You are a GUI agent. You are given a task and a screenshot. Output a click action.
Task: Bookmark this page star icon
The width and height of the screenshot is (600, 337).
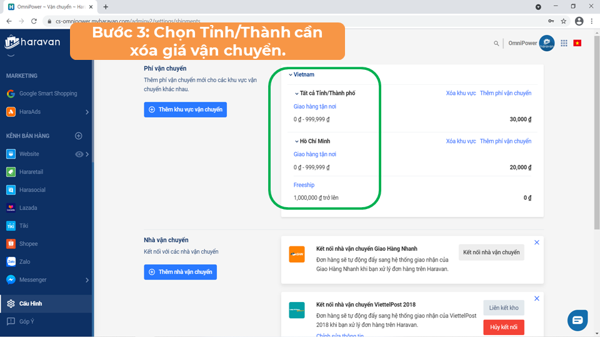(x=564, y=21)
